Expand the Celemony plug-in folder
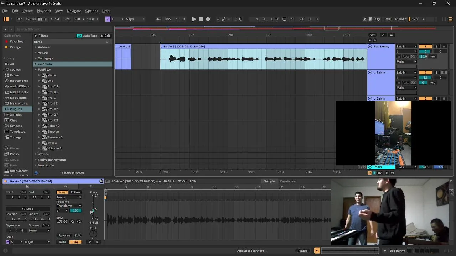Viewport: 456px width, 256px height. point(35,64)
